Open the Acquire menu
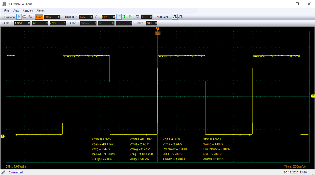 28,11
